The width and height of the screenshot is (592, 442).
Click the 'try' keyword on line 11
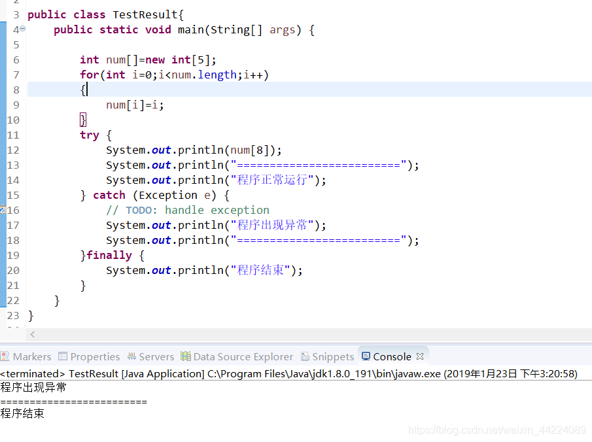click(x=90, y=135)
